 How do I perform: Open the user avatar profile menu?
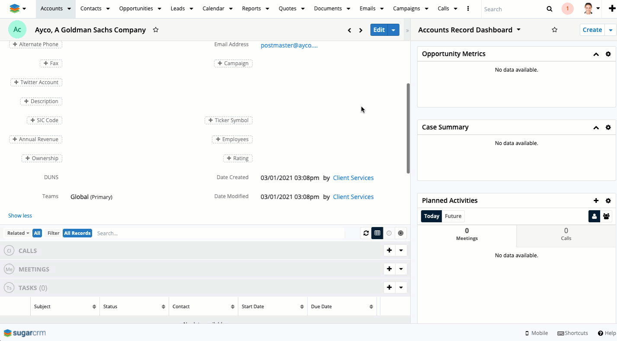(591, 9)
